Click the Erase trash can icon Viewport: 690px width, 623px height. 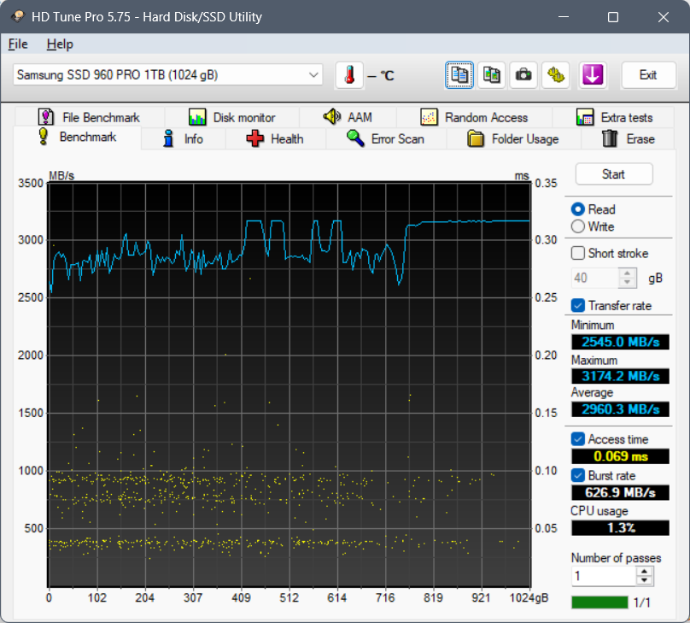coord(610,138)
